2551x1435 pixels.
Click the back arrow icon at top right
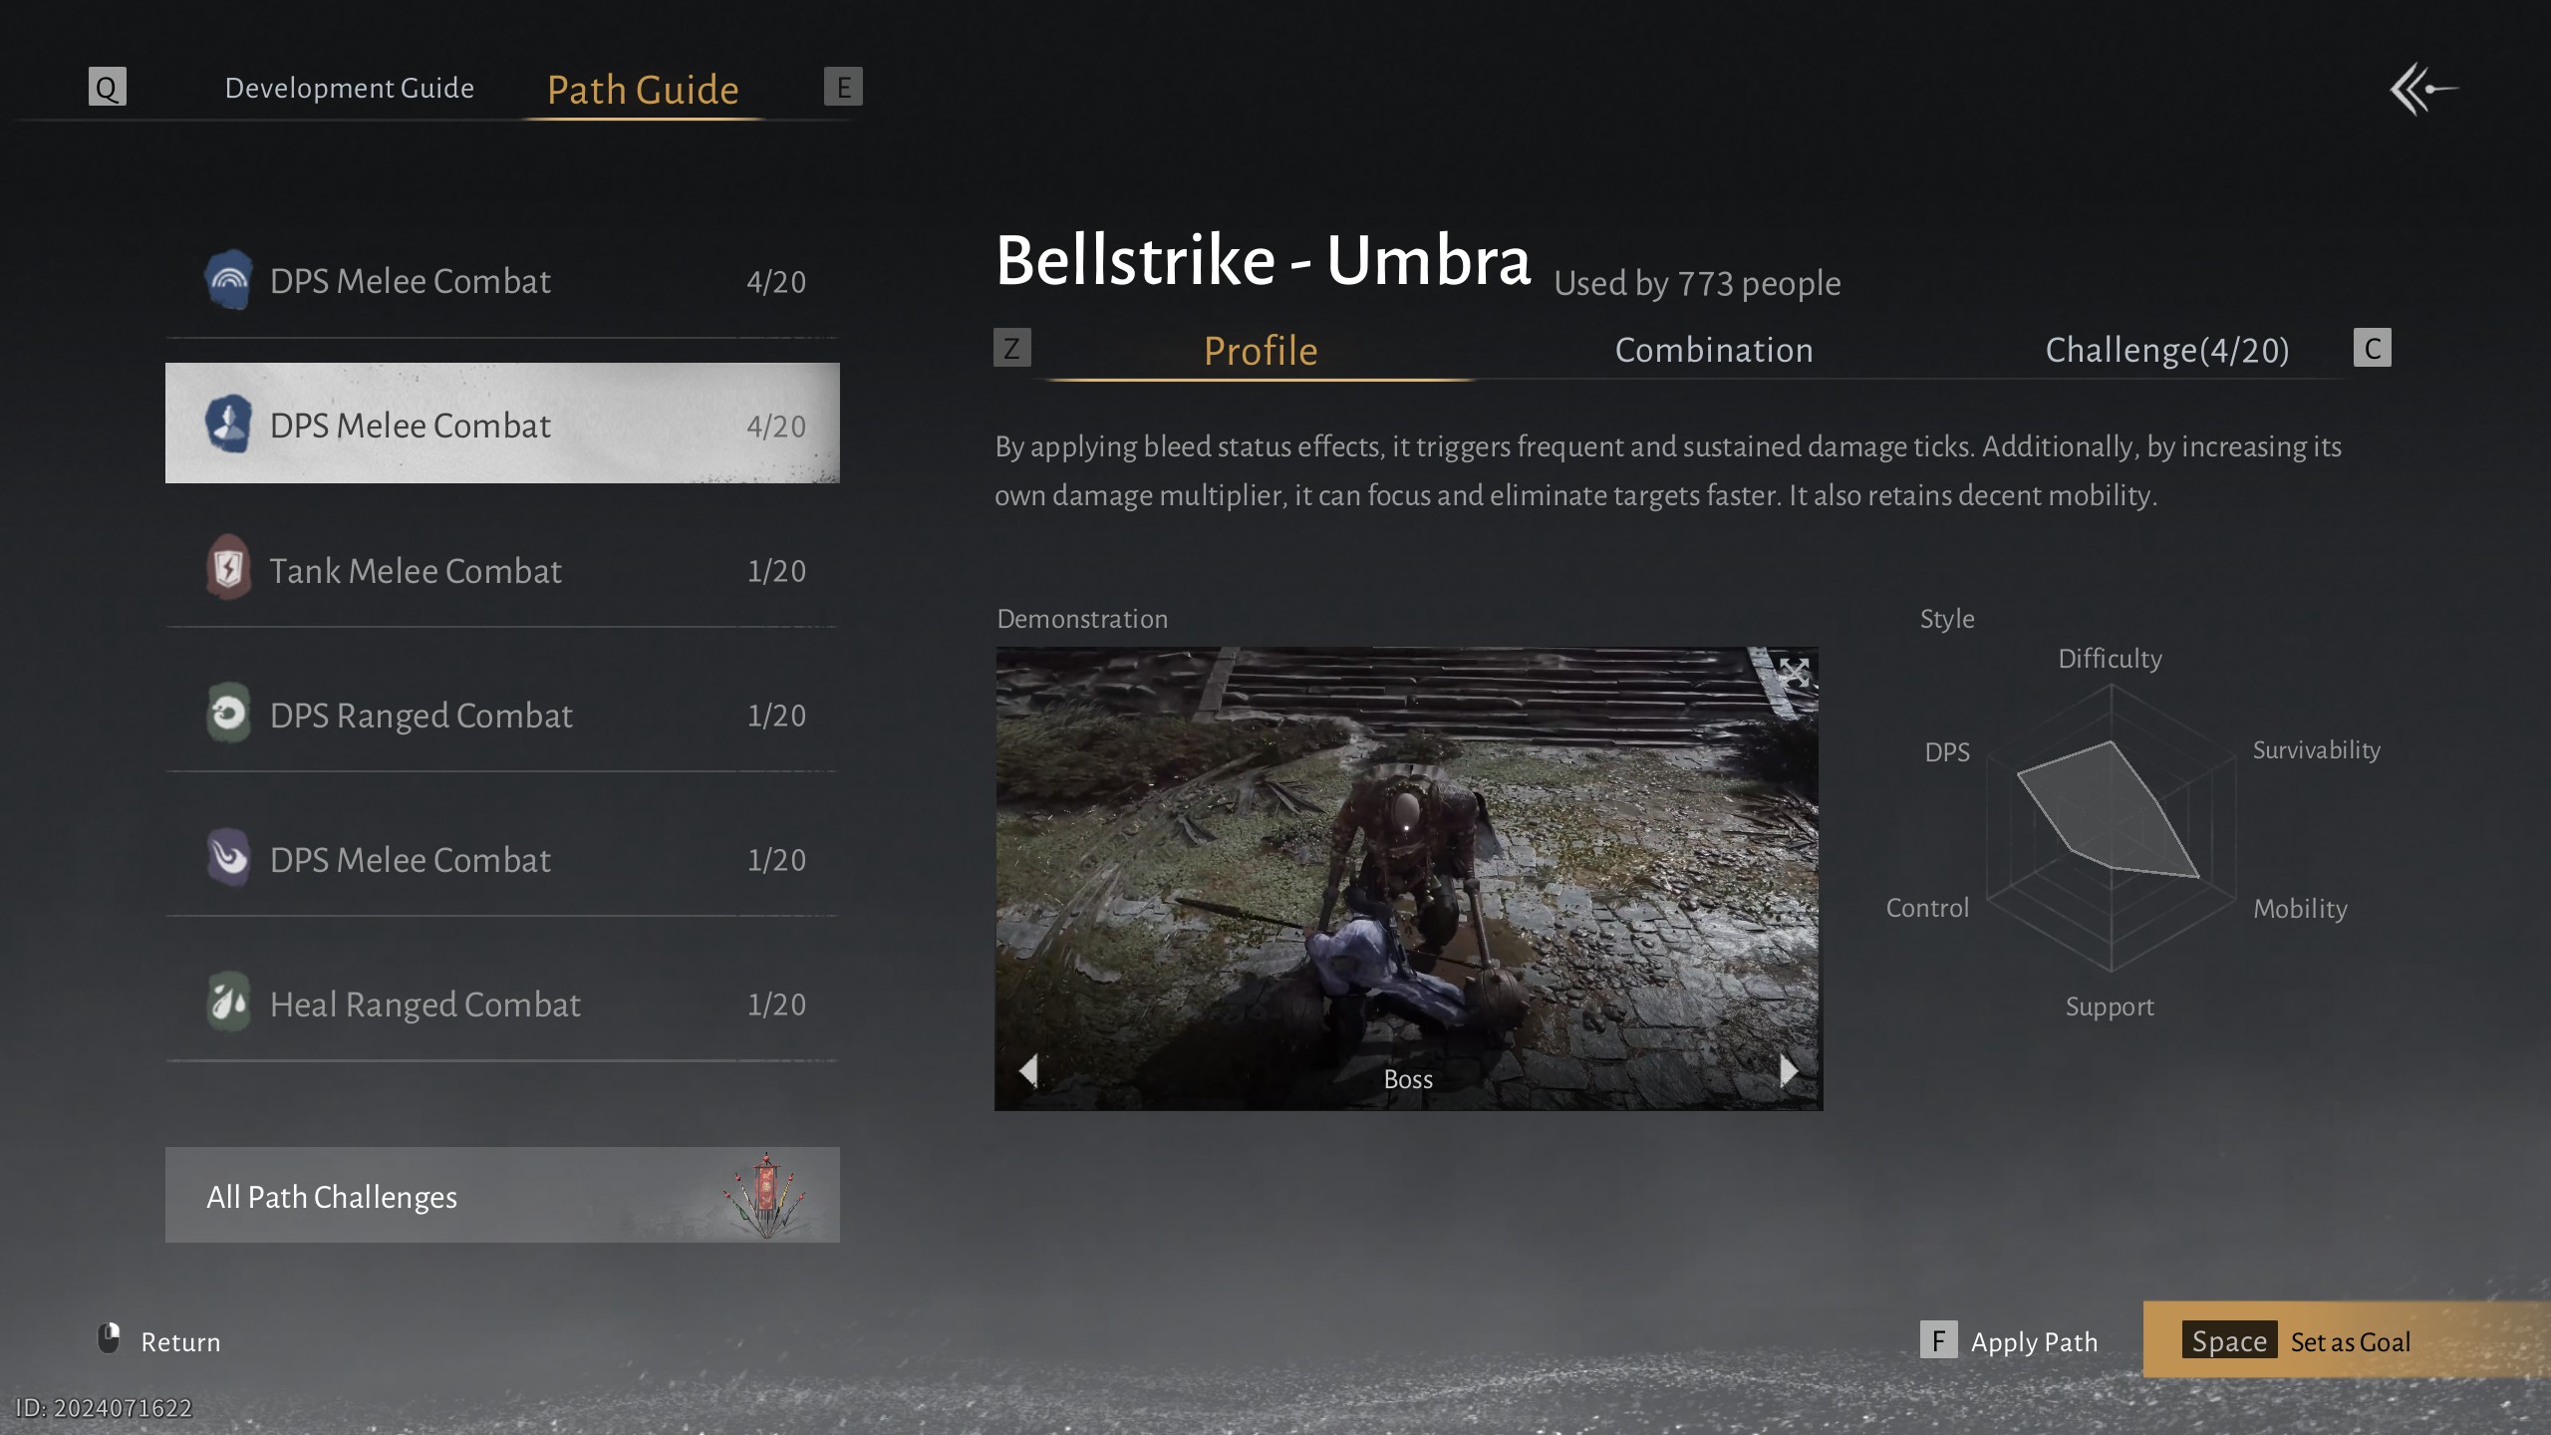[x=2424, y=90]
